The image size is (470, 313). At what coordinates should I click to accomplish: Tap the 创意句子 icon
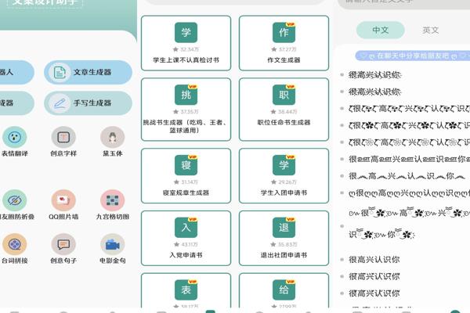pos(63,244)
